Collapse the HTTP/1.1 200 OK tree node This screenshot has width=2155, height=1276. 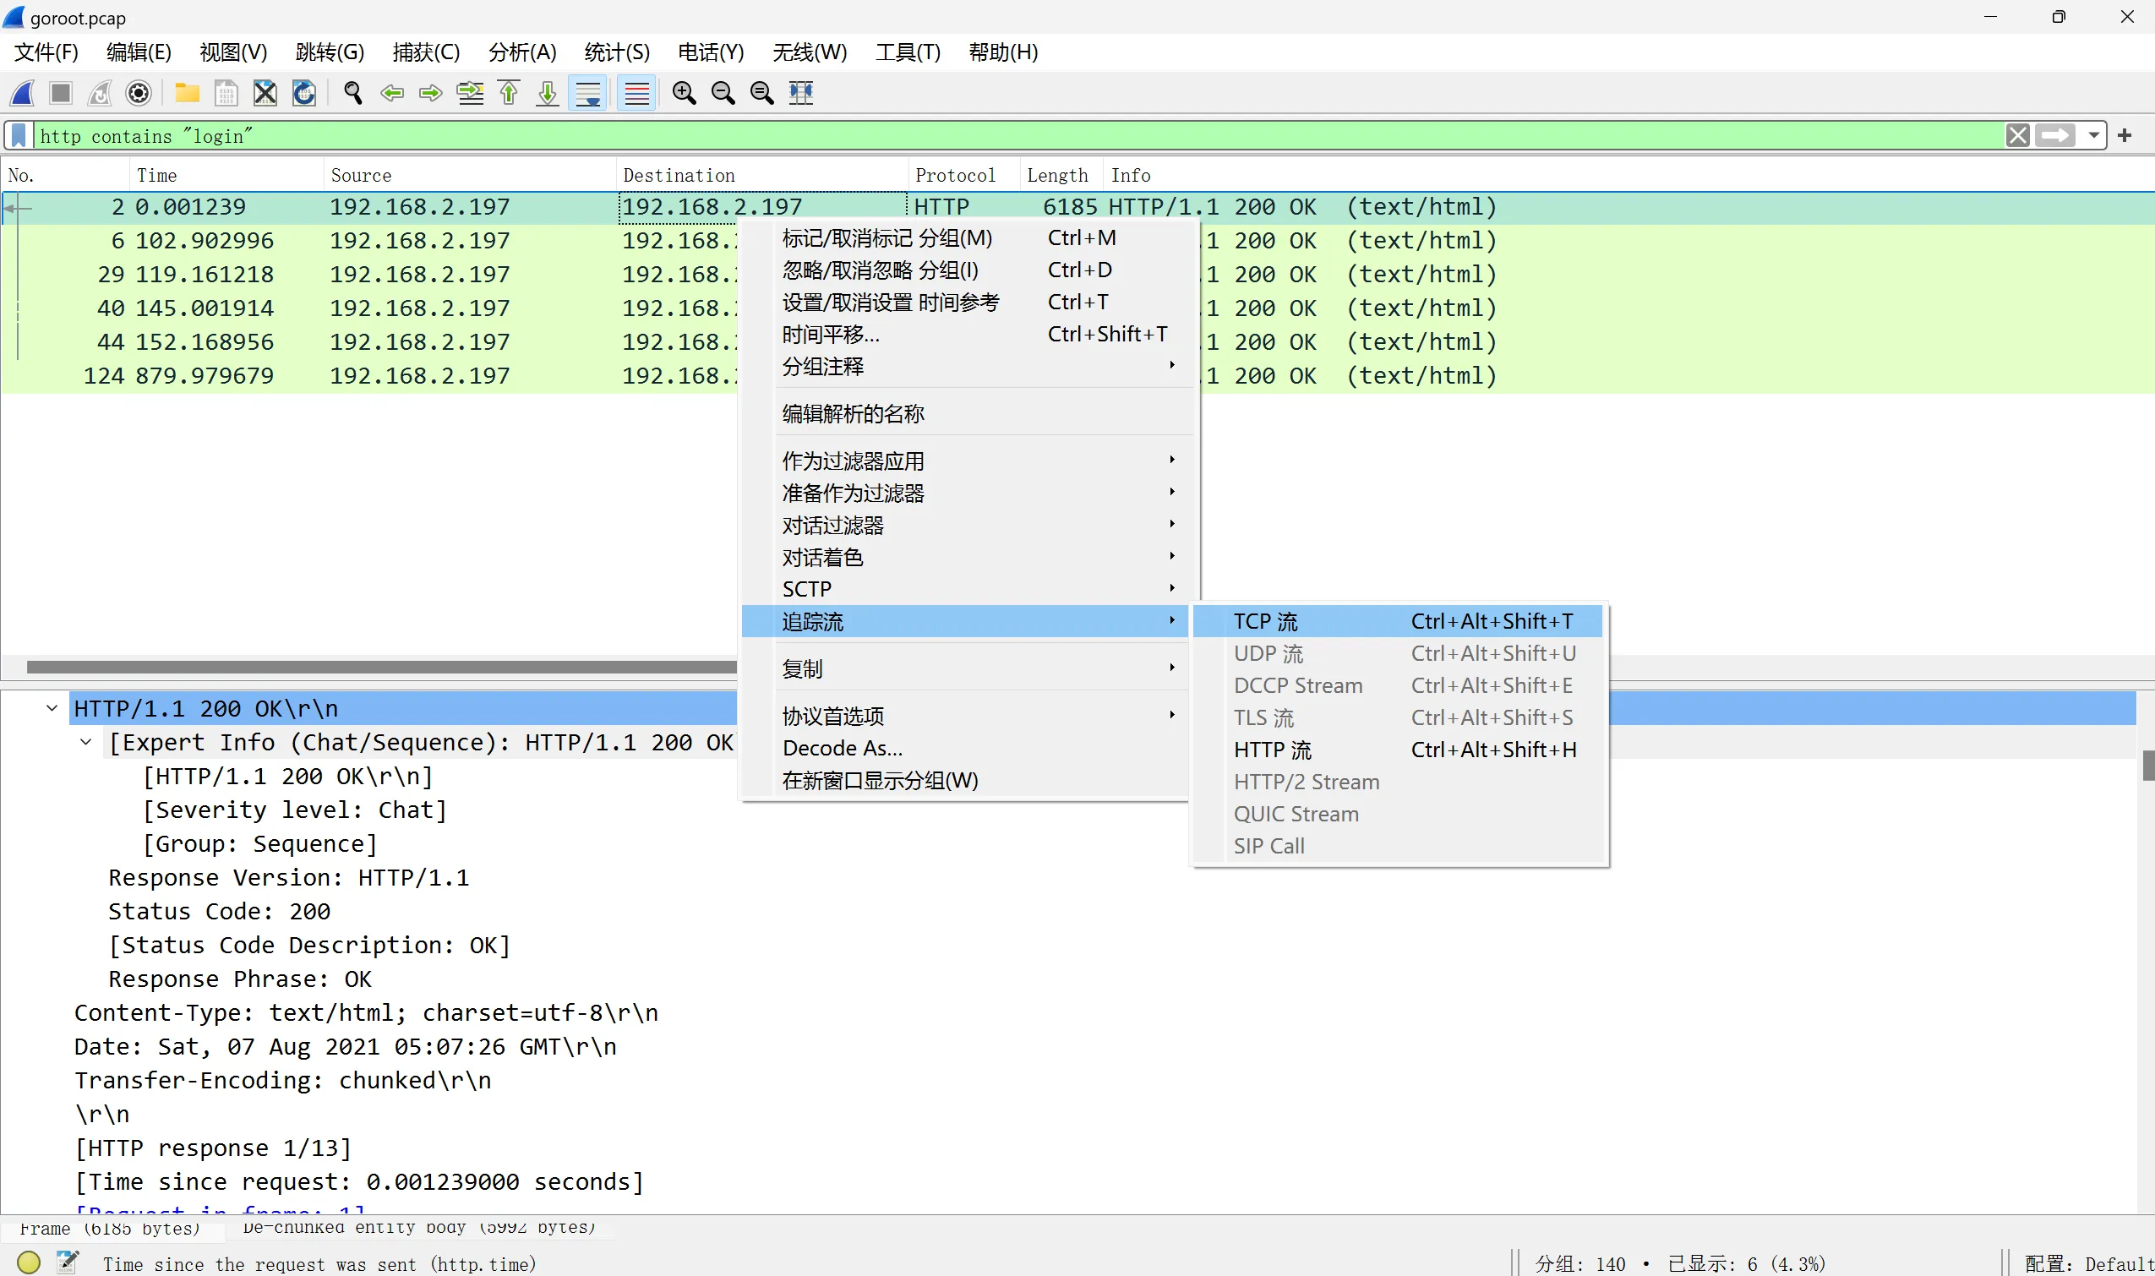pyautogui.click(x=52, y=707)
